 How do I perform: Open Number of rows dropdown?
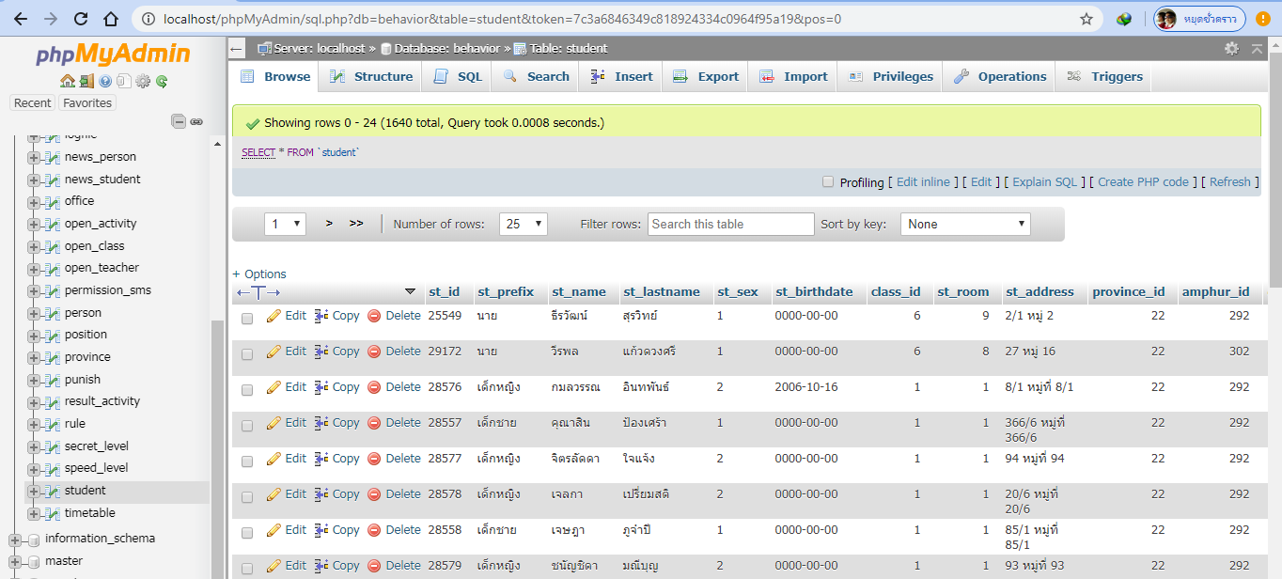pos(524,224)
